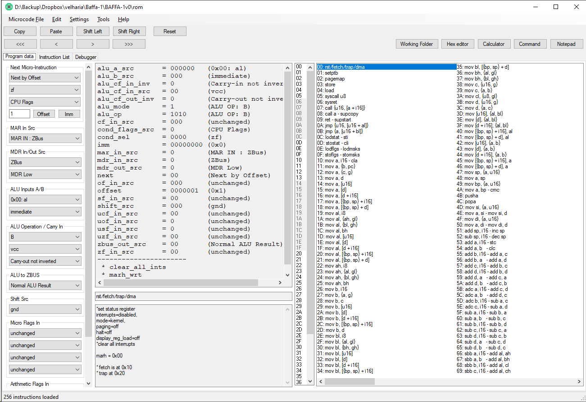Click the Shift Left button

point(93,31)
